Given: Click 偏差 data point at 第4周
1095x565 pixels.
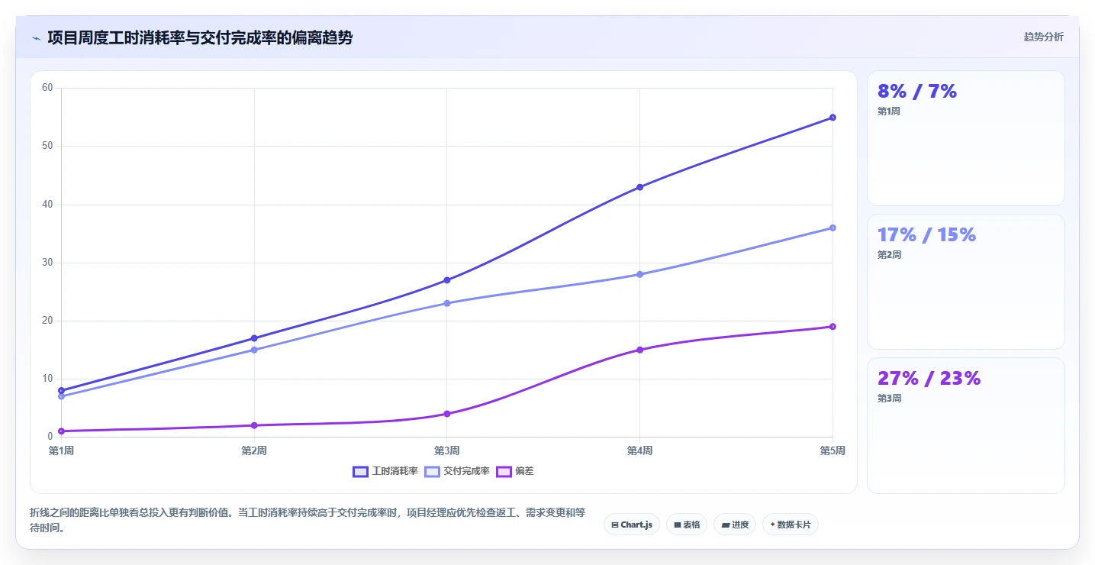Looking at the screenshot, I should coord(639,350).
